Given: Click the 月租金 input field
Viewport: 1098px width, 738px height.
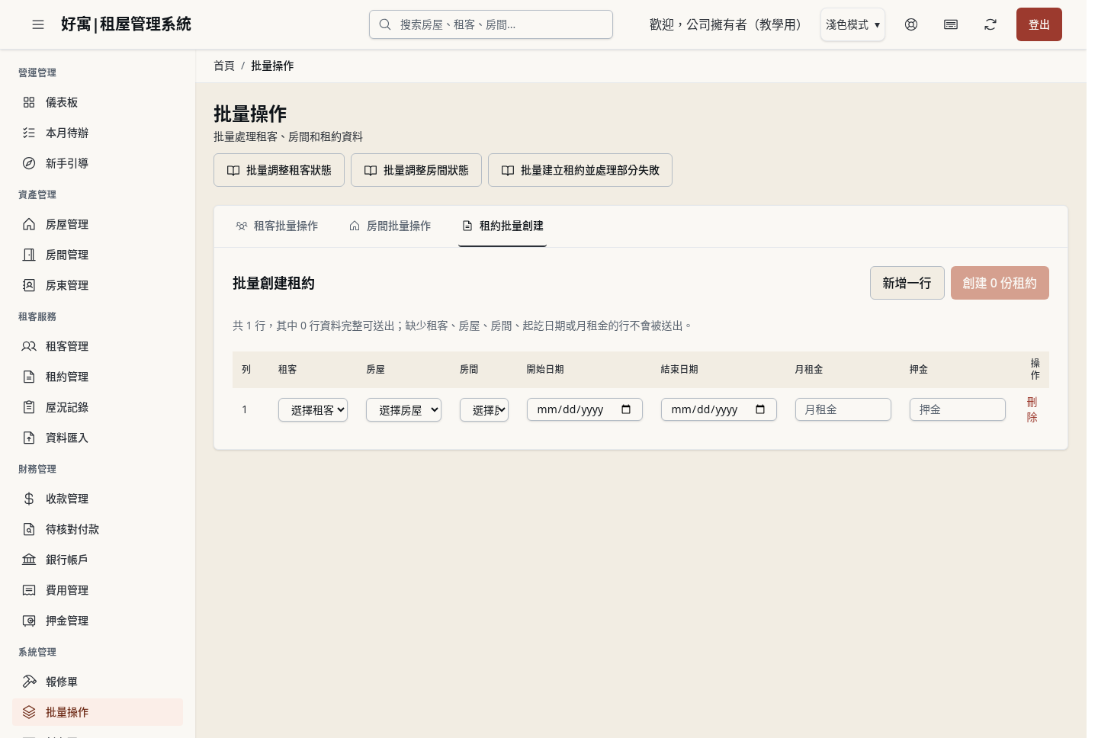Looking at the screenshot, I should coord(843,409).
